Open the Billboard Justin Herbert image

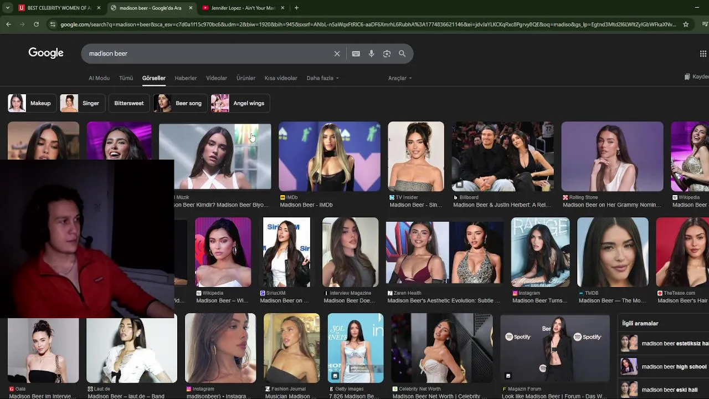tap(503, 156)
